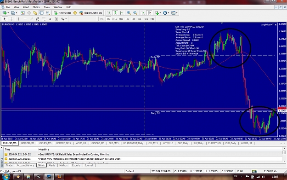The image size is (287, 180).
Task: Open the MetaEditor yellow icon
Action: [x=75, y=13]
